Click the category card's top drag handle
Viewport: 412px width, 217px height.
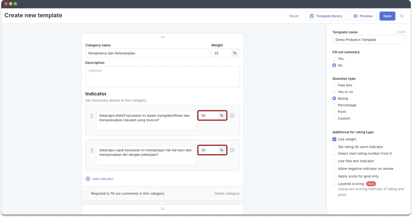coord(162,37)
